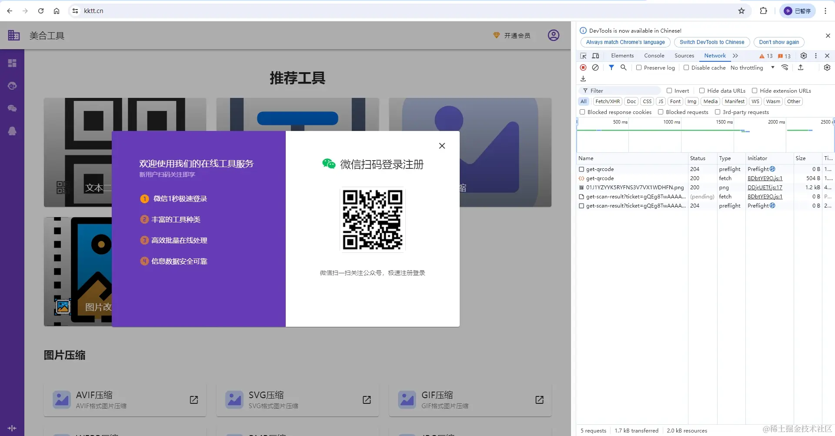Click the browser address bar
The image size is (835, 436).
click(409, 11)
